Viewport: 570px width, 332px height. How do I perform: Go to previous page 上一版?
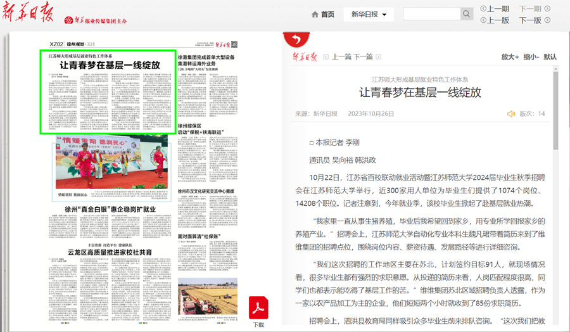[495, 20]
